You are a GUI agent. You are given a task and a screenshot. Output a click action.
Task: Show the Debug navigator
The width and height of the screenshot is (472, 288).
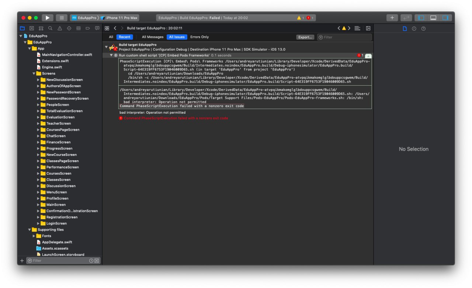79,28
